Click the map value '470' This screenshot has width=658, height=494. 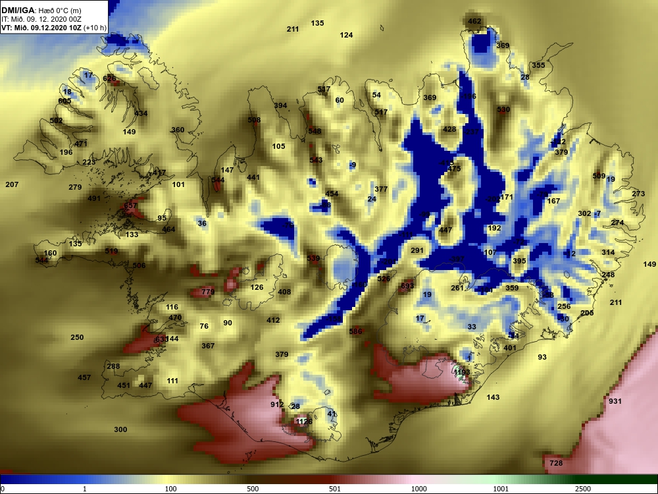(x=175, y=317)
